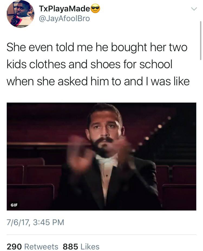Image resolution: width=203 pixels, height=251 pixels.
Task: Open the TxPlayaMade display name
Action: pos(64,8)
